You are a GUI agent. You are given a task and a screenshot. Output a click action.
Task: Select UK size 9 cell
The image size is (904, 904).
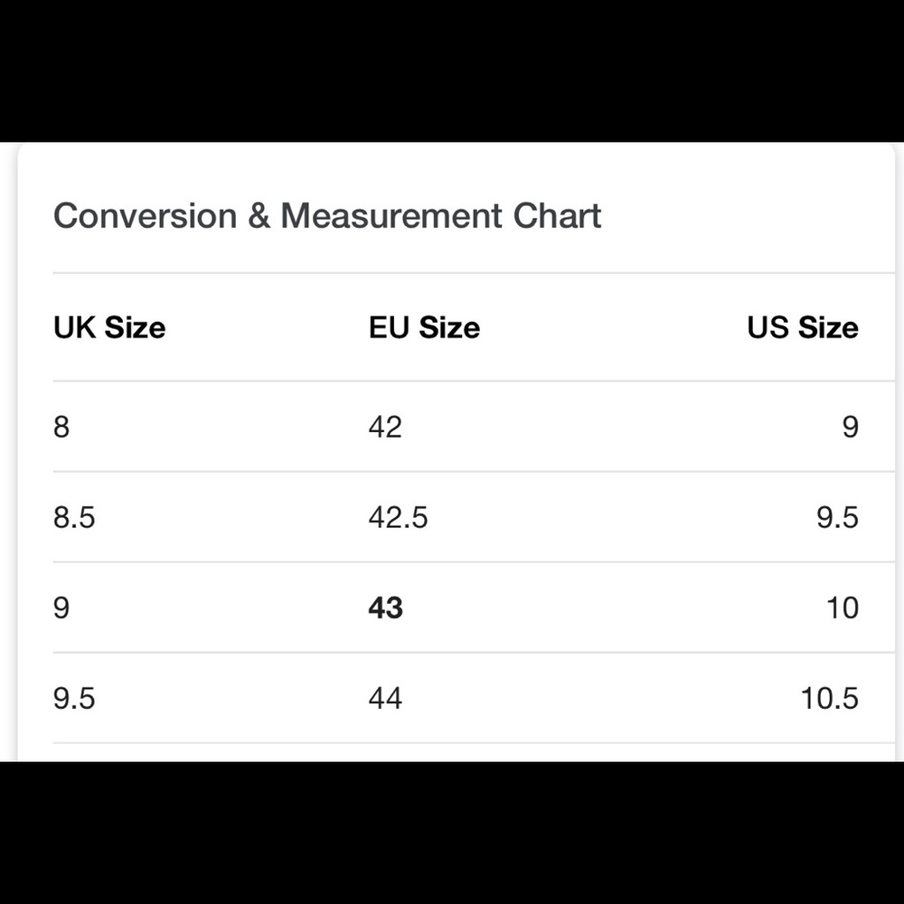coord(61,608)
